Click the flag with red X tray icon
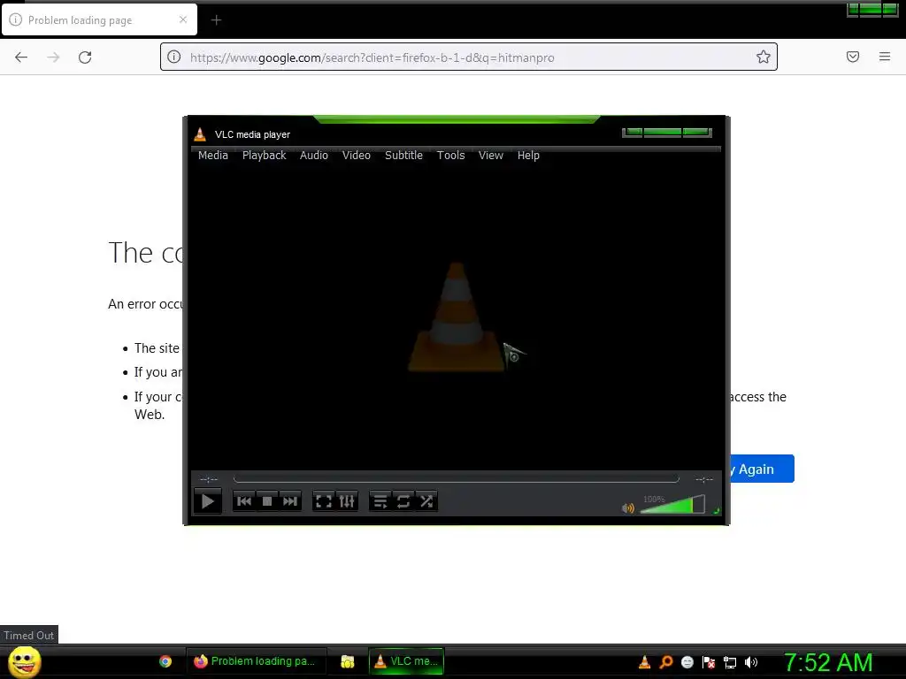The height and width of the screenshot is (679, 906). [x=709, y=662]
